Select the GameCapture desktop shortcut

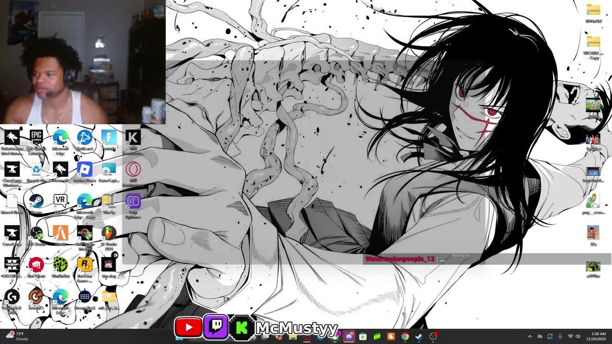click(109, 172)
